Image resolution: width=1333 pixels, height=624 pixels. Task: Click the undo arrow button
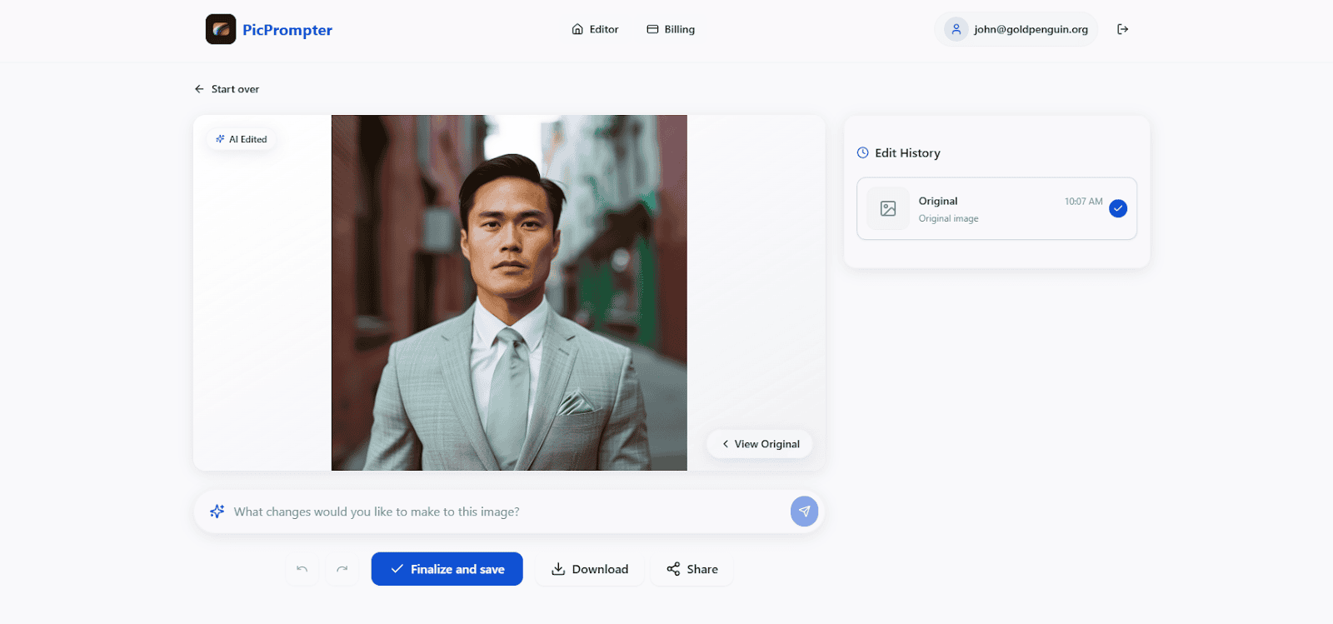(302, 569)
